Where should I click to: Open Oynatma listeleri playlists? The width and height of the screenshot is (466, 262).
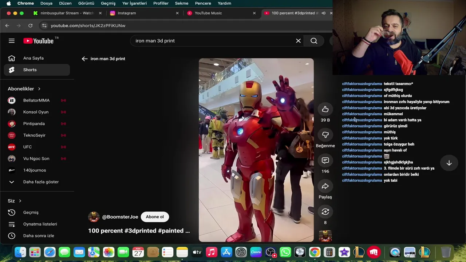[37, 224]
